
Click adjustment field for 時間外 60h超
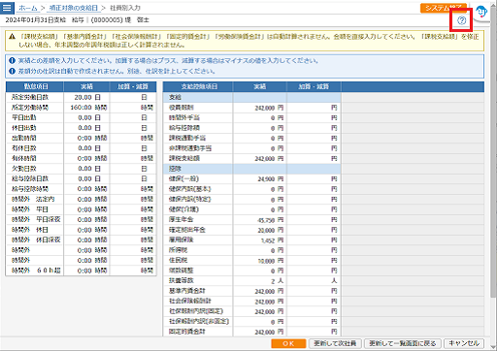(133, 271)
